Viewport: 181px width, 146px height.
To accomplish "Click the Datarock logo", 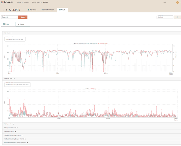I will click(x=7, y=2).
